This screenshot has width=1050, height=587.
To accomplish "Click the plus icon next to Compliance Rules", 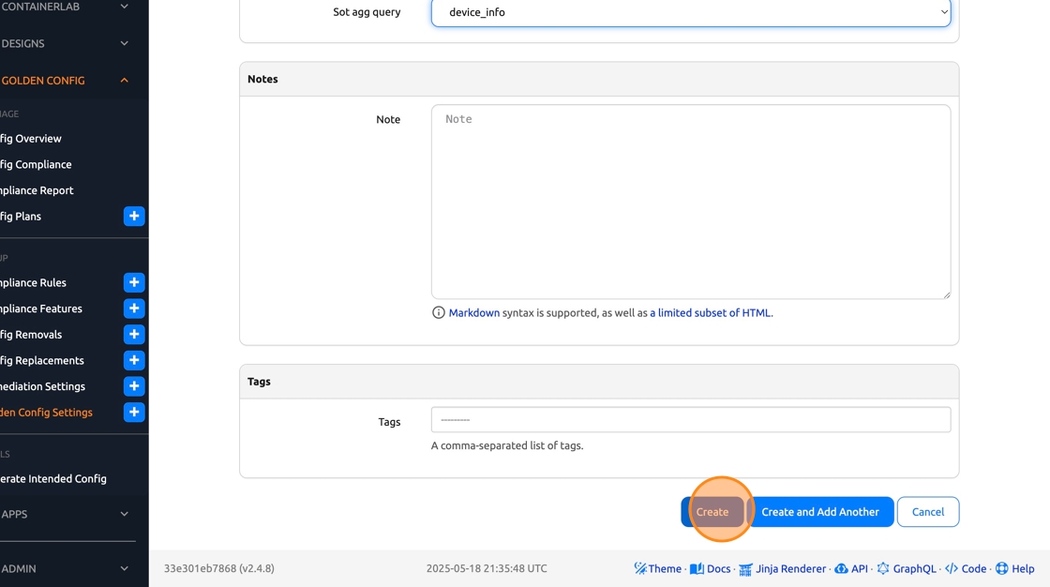I will pyautogui.click(x=134, y=282).
